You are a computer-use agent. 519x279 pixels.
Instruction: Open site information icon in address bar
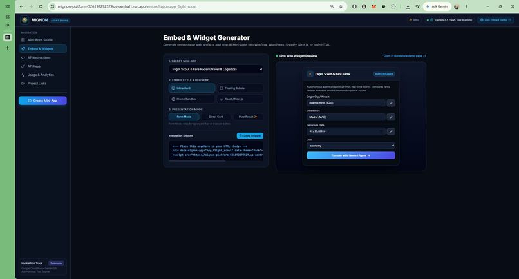tap(52, 6)
